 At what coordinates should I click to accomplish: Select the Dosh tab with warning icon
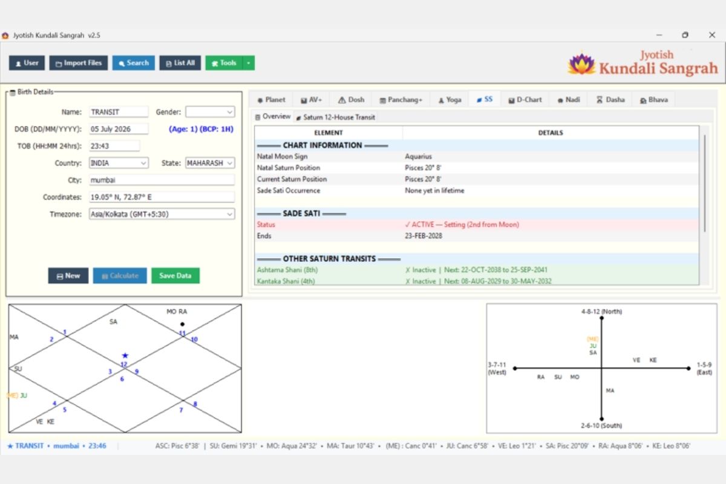tap(351, 100)
